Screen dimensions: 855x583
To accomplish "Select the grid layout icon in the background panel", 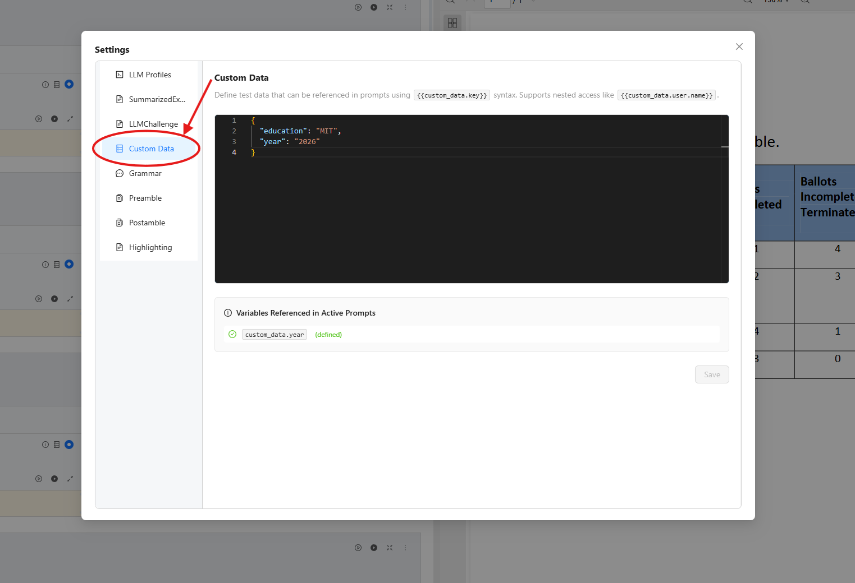I will (452, 22).
